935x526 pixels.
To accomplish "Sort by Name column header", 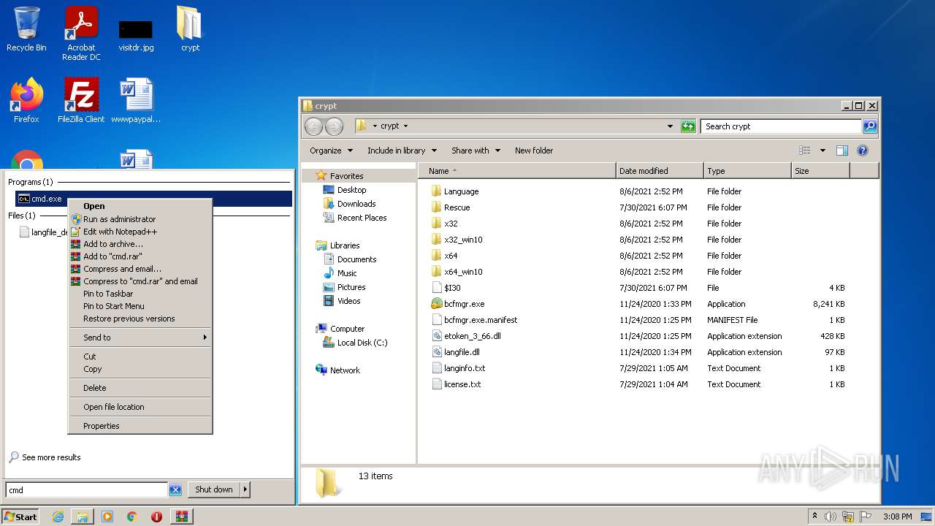I will [x=517, y=171].
